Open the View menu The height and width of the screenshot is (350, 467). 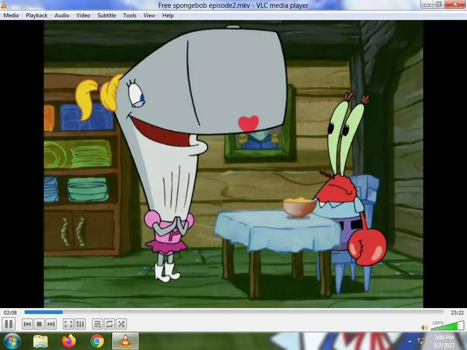(x=149, y=15)
